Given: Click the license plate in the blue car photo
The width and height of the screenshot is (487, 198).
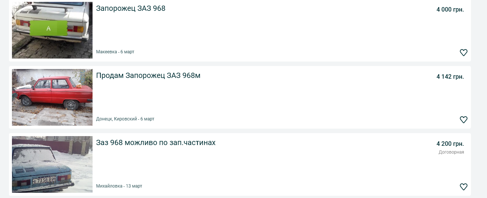Looking at the screenshot, I should 44,181.
